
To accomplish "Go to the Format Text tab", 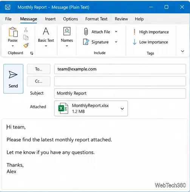I will click(x=96, y=19).
